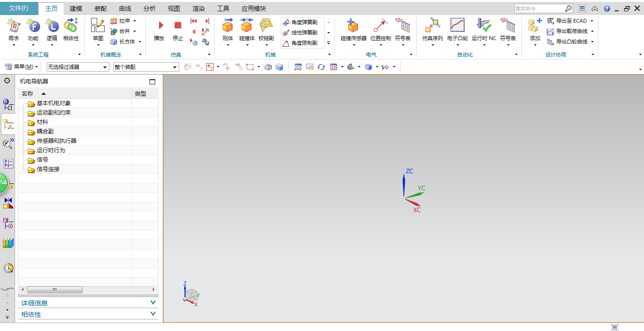
Task: Open the 仿真序列 simulation sequence tool
Action: [432, 26]
